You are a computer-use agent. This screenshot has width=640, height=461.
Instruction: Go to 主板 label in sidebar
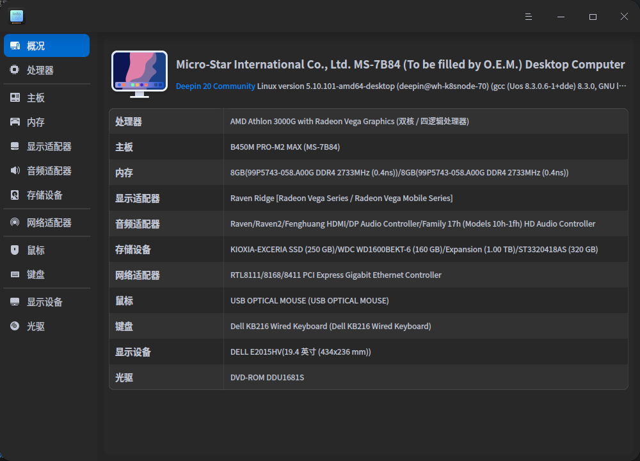pos(36,98)
